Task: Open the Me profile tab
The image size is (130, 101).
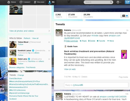Action: coord(51,2)
